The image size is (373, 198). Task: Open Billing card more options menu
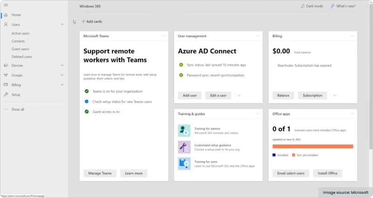click(x=352, y=36)
